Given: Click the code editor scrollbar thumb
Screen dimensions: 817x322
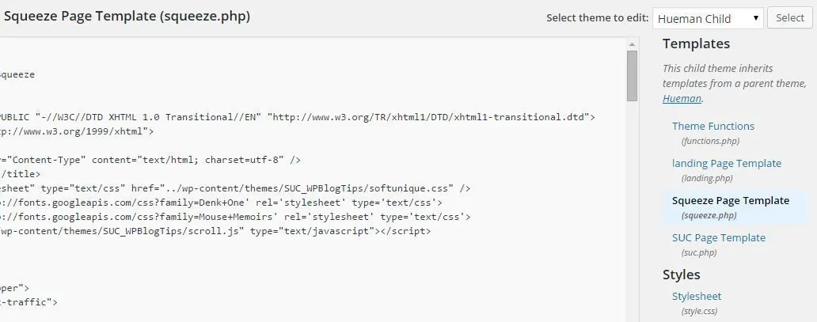Looking at the screenshot, I should (x=632, y=75).
